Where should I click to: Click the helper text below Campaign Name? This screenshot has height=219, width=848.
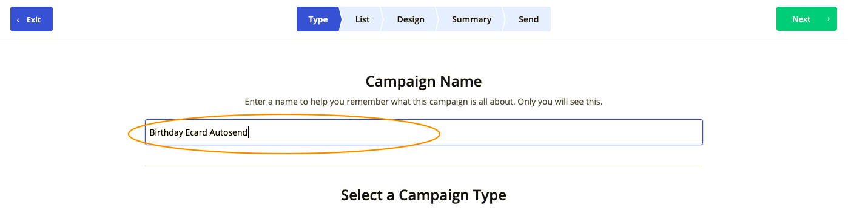tap(423, 102)
